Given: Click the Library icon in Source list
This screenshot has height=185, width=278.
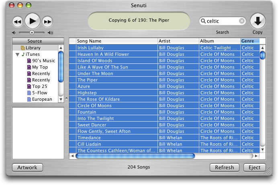Looking at the screenshot, I should pos(22,48).
